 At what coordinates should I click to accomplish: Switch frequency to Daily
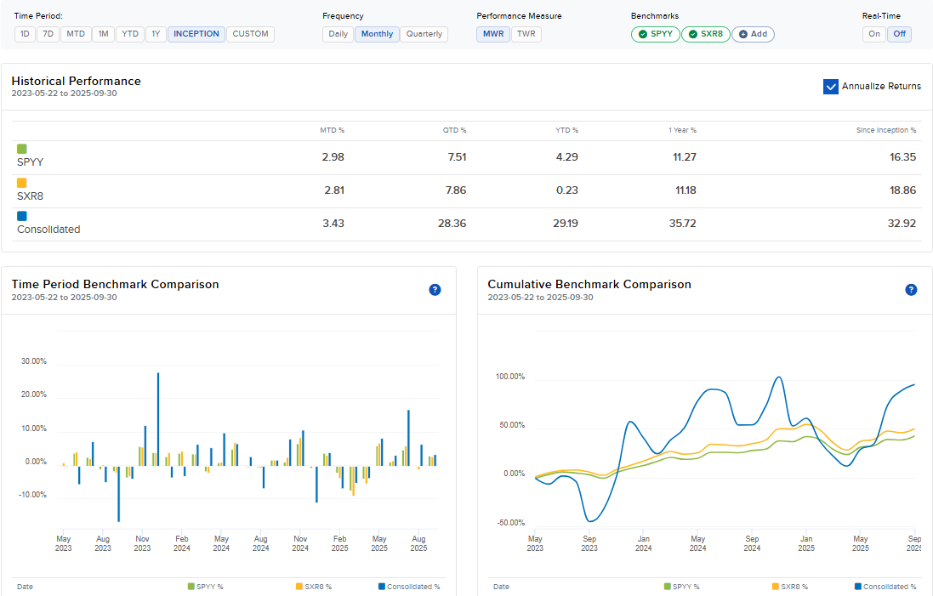[x=338, y=34]
